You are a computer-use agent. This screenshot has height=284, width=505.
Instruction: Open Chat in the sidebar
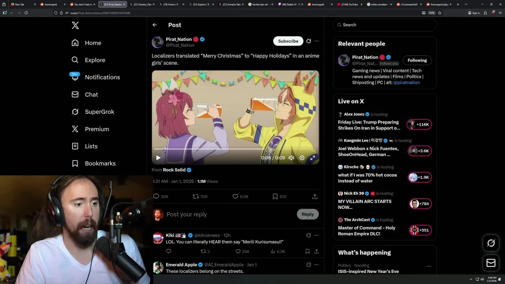pyautogui.click(x=84, y=95)
